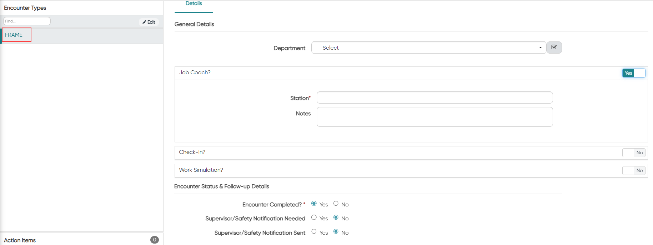This screenshot has width=653, height=245.
Task: Select No for Supervisor/Safety Notification Needed
Action: (x=336, y=217)
